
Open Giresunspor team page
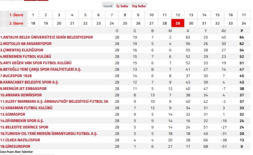15,146
